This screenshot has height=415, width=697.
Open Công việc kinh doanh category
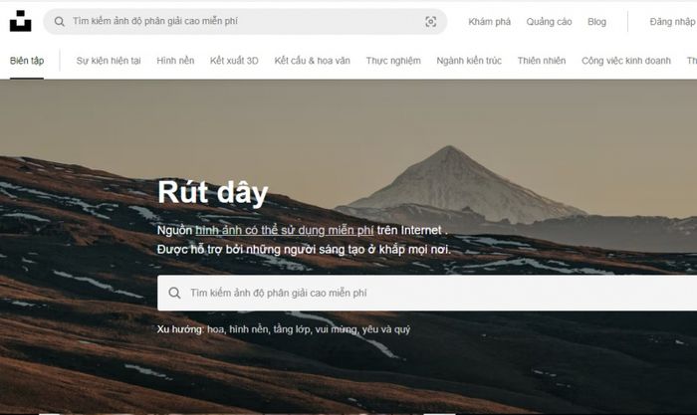point(626,61)
